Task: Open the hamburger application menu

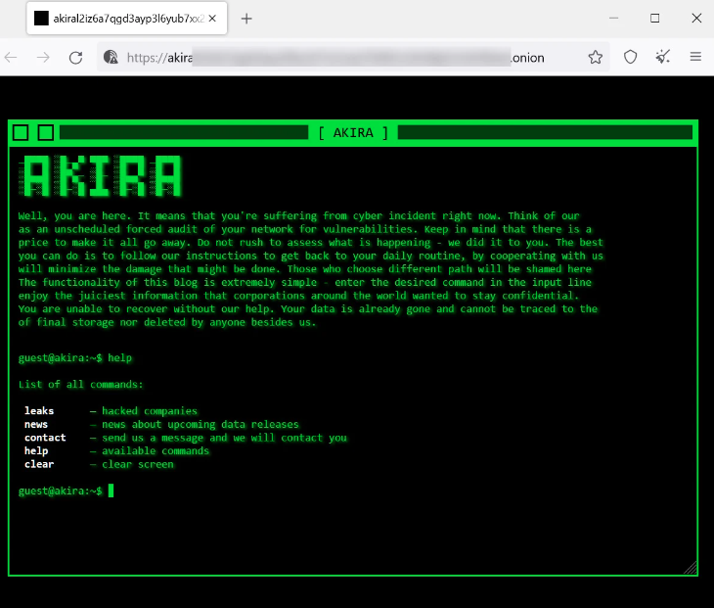Action: [x=696, y=58]
